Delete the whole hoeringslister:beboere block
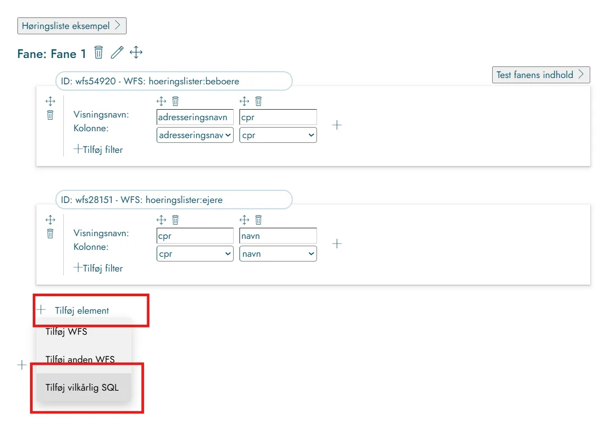 coord(50,115)
